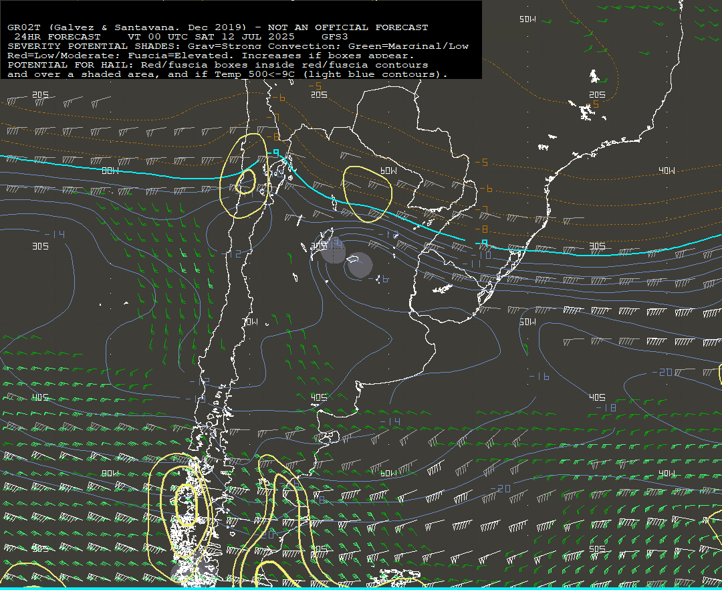Viewport: 722px width, 590px height.
Task: Click the 70W longitude label
Action: tap(251, 322)
